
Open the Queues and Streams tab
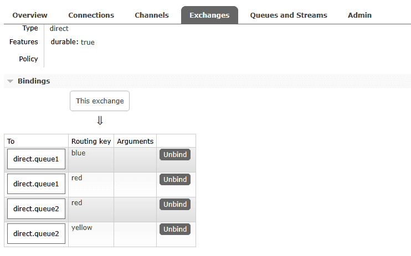coord(288,15)
